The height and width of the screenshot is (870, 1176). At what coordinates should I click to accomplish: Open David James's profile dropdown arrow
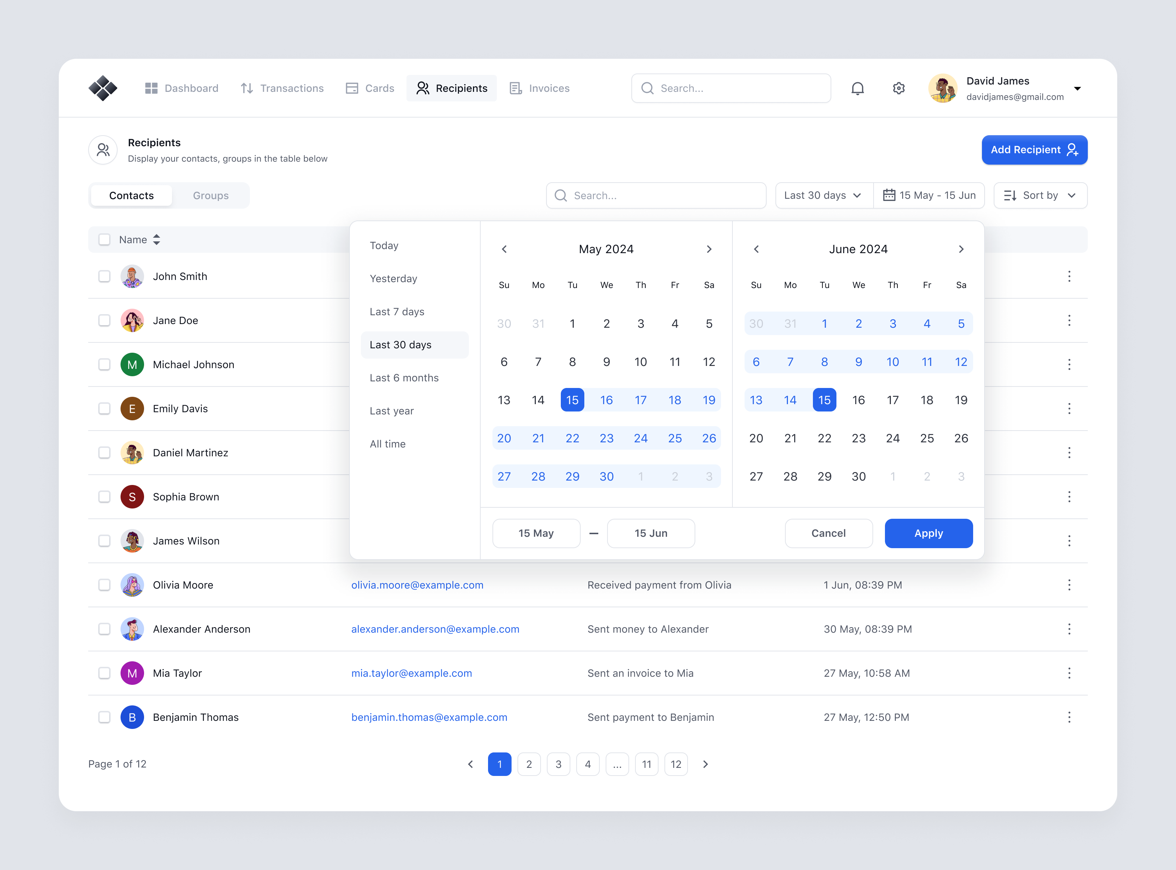pyautogui.click(x=1078, y=89)
